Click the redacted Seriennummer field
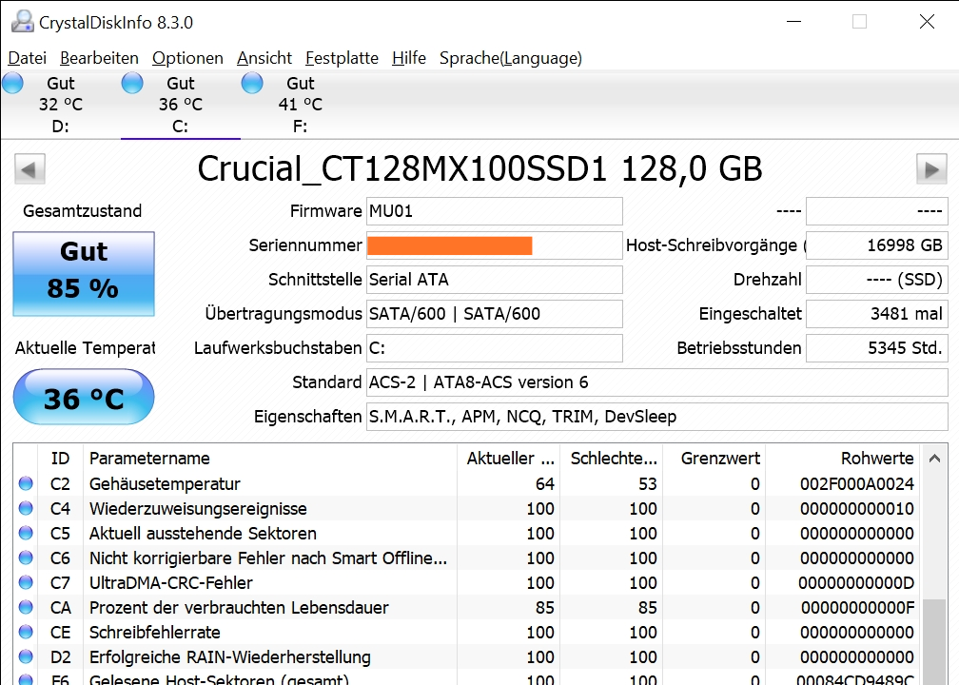This screenshot has width=959, height=685. pos(494,245)
